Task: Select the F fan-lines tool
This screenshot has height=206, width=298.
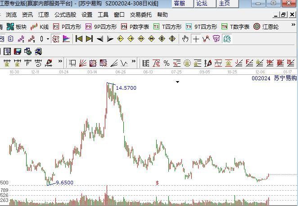Action: click(249, 63)
